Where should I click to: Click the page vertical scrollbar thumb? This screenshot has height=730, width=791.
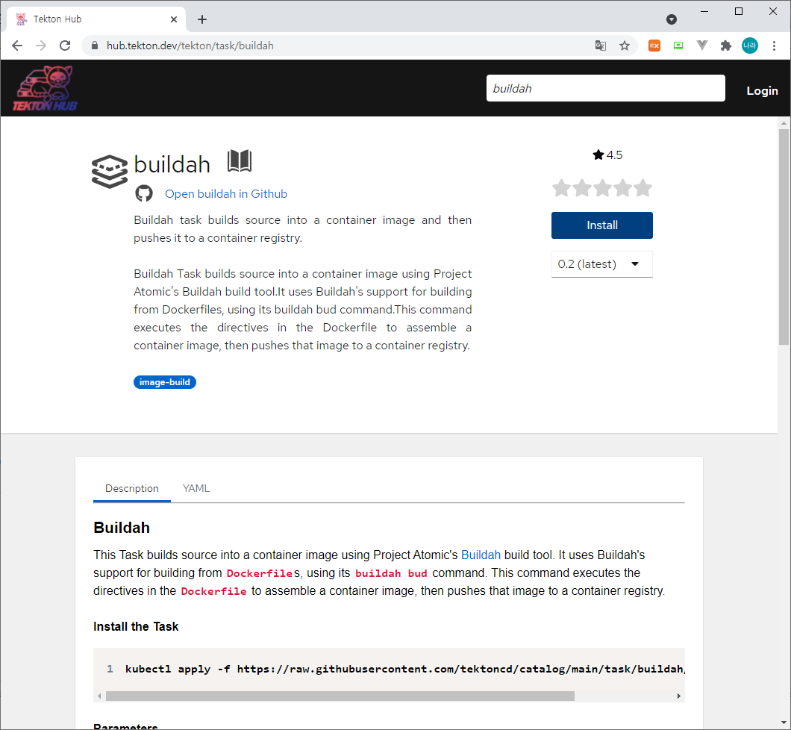tap(784, 237)
